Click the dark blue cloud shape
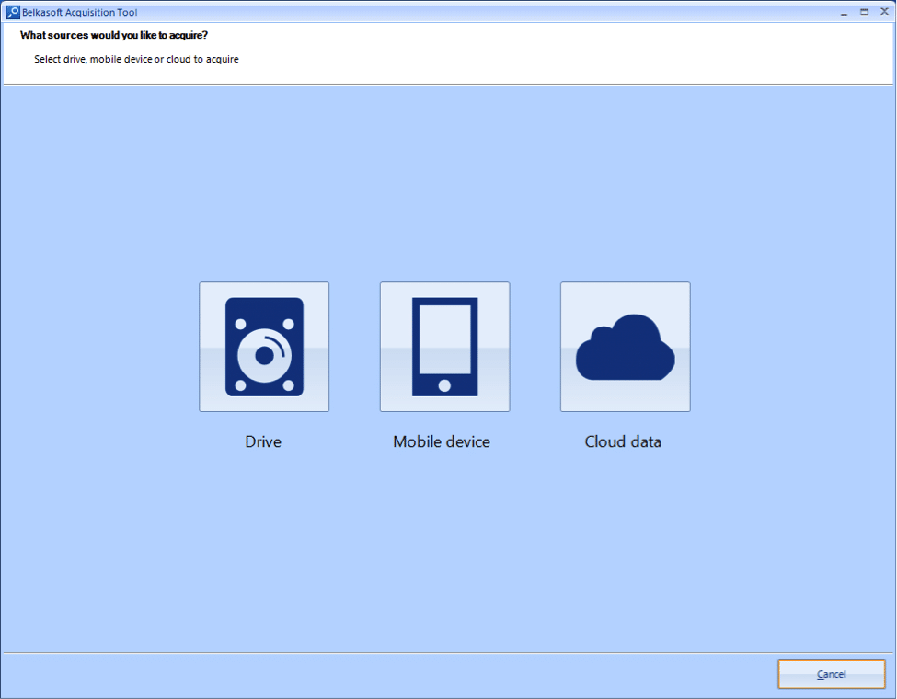This screenshot has width=897, height=699. coord(626,348)
